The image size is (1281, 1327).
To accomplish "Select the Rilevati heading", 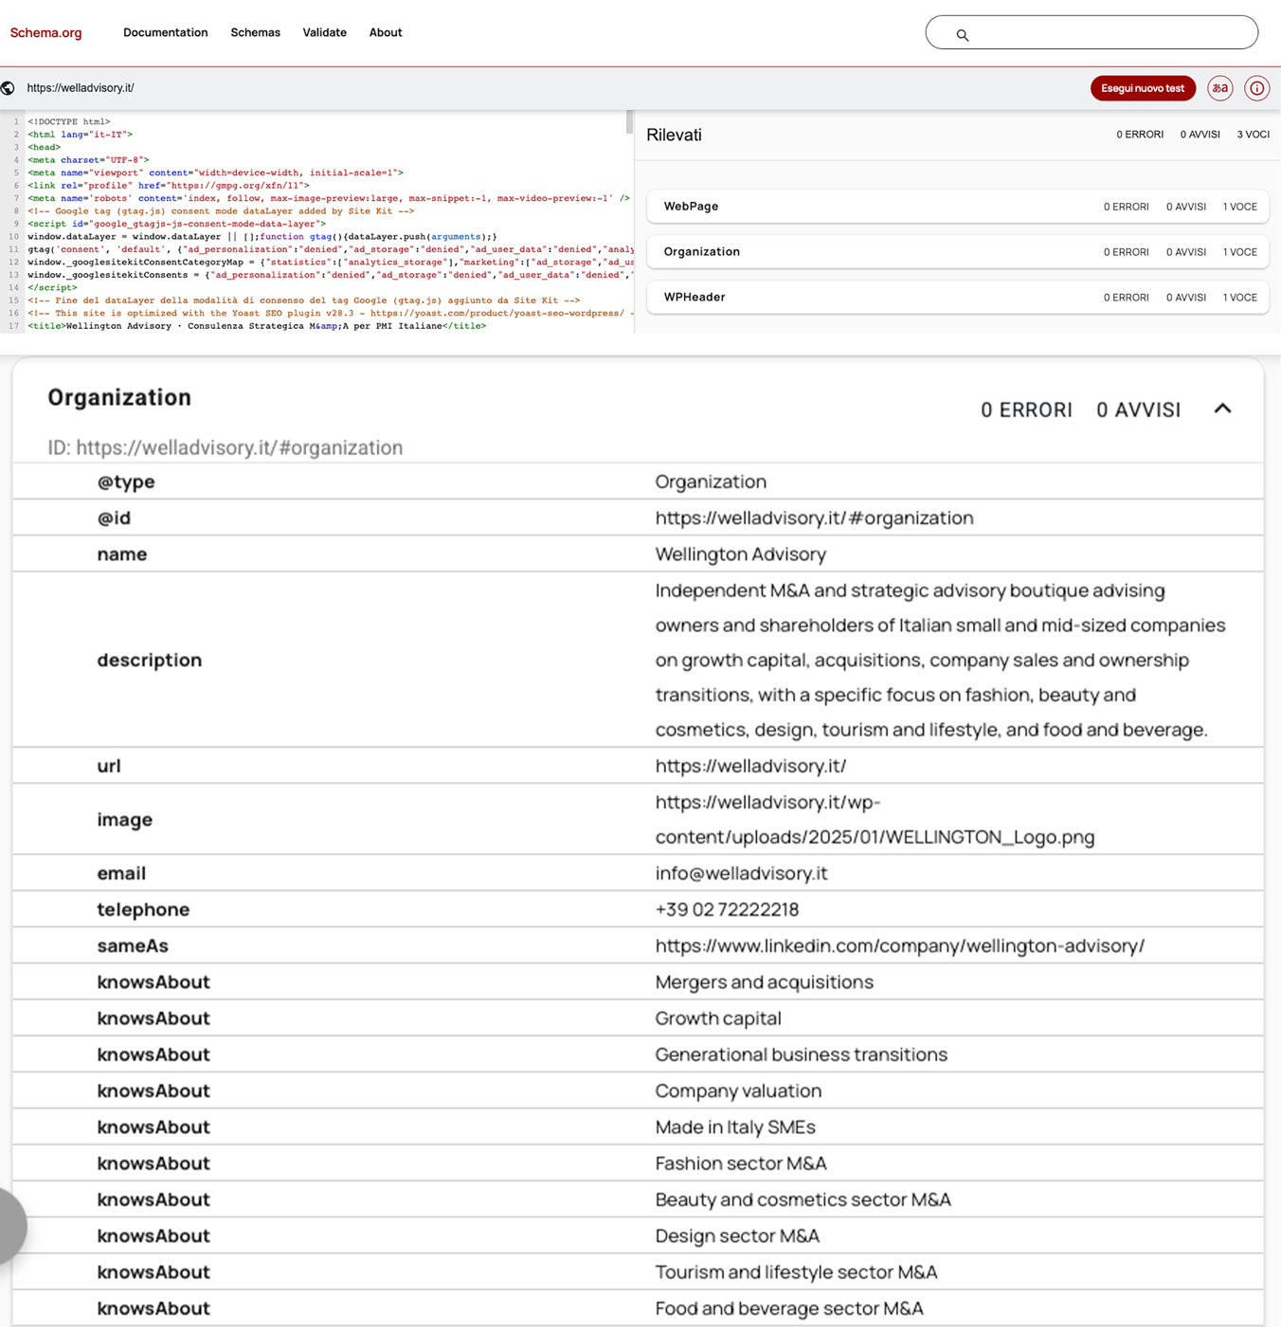I will click(x=674, y=135).
